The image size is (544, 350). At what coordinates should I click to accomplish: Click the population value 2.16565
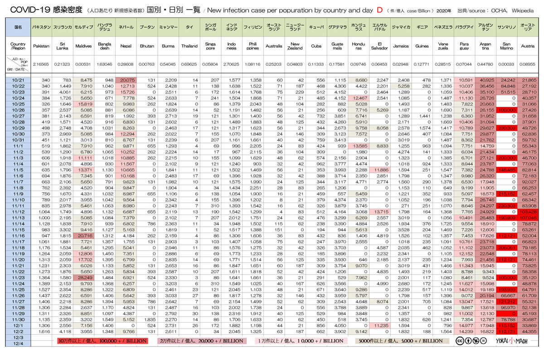[x=42, y=65]
